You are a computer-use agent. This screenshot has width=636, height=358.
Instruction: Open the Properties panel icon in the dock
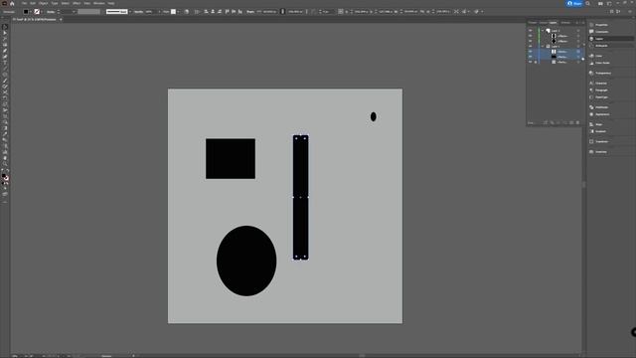[x=591, y=25]
